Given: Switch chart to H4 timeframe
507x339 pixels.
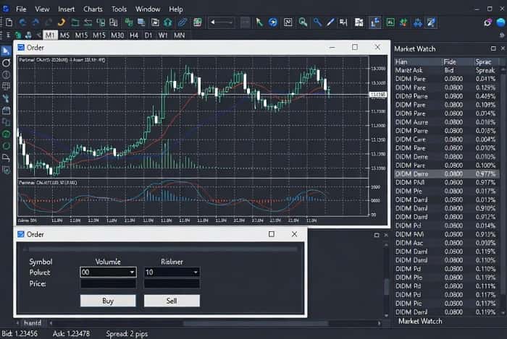Looking at the screenshot, I should tap(133, 35).
